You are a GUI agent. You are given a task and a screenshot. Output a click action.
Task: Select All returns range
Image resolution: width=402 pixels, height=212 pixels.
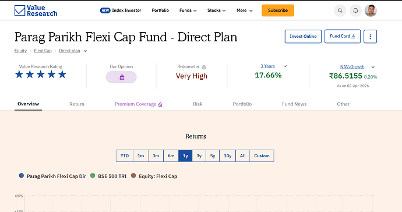[242, 156]
